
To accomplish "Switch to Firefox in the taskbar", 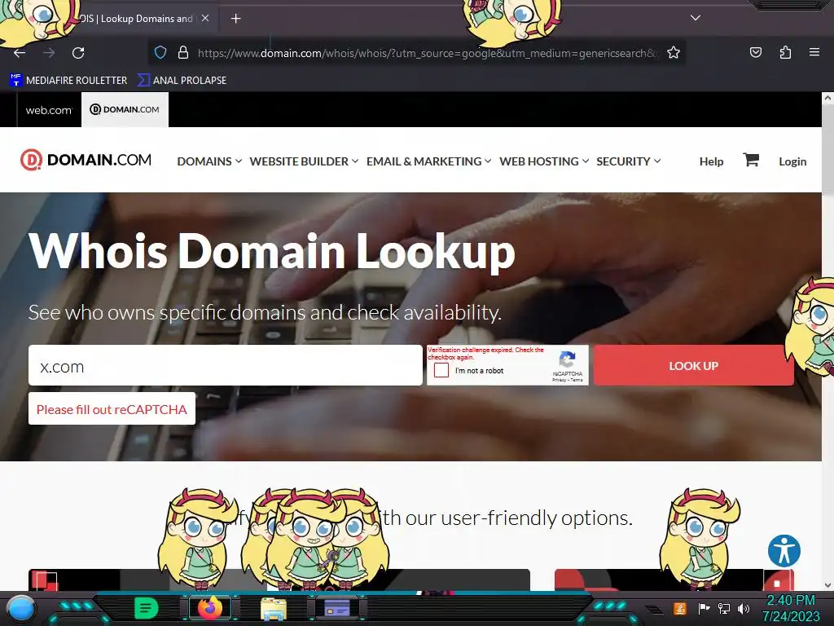I will (x=210, y=608).
